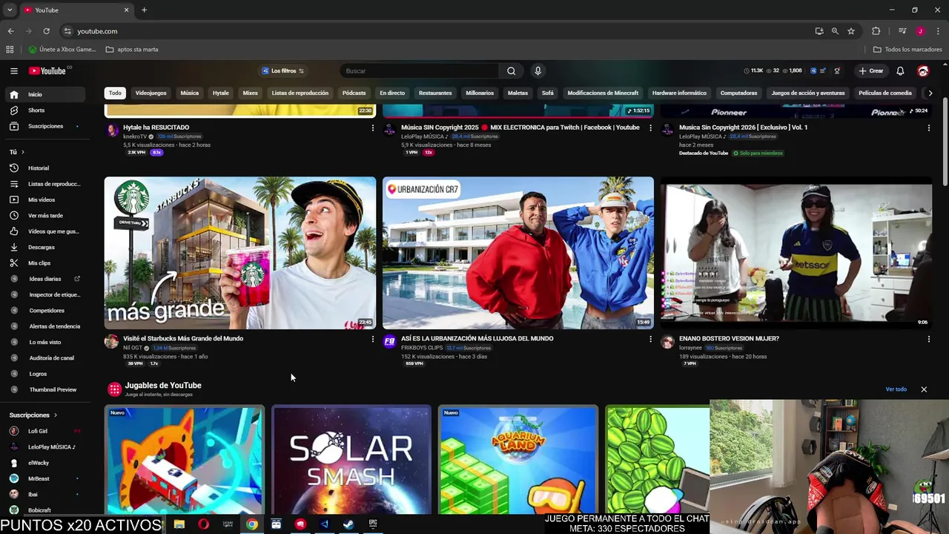This screenshot has width=949, height=534.
Task: Open options menu for Starbucks video
Action: coord(373,340)
